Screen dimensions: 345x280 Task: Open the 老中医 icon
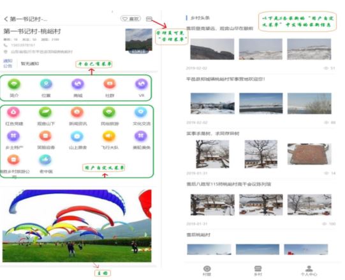(45, 160)
